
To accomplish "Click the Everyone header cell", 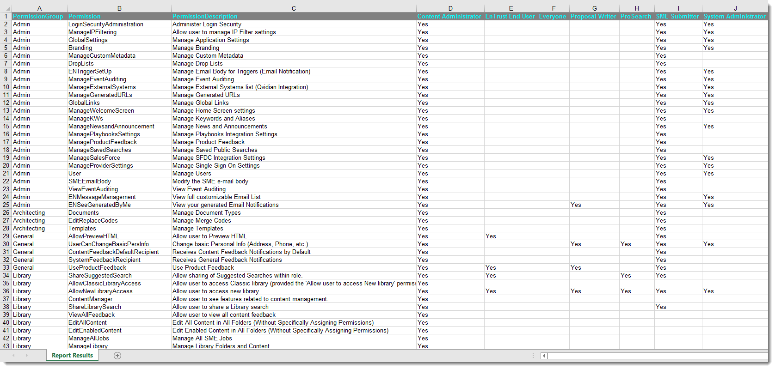I will click(x=554, y=16).
